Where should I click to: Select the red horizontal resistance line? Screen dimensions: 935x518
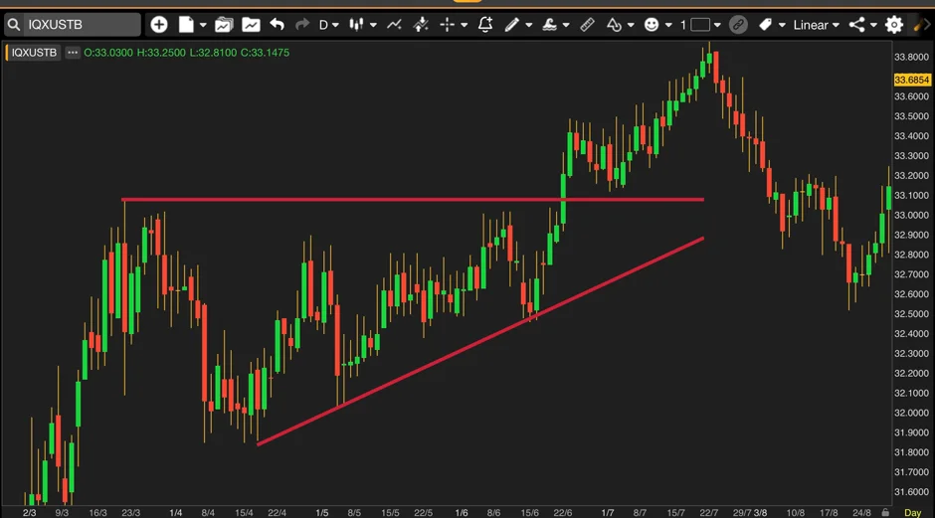click(x=412, y=200)
